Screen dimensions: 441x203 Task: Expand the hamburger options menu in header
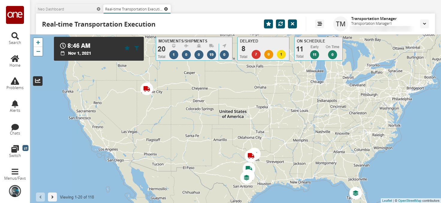(x=320, y=24)
